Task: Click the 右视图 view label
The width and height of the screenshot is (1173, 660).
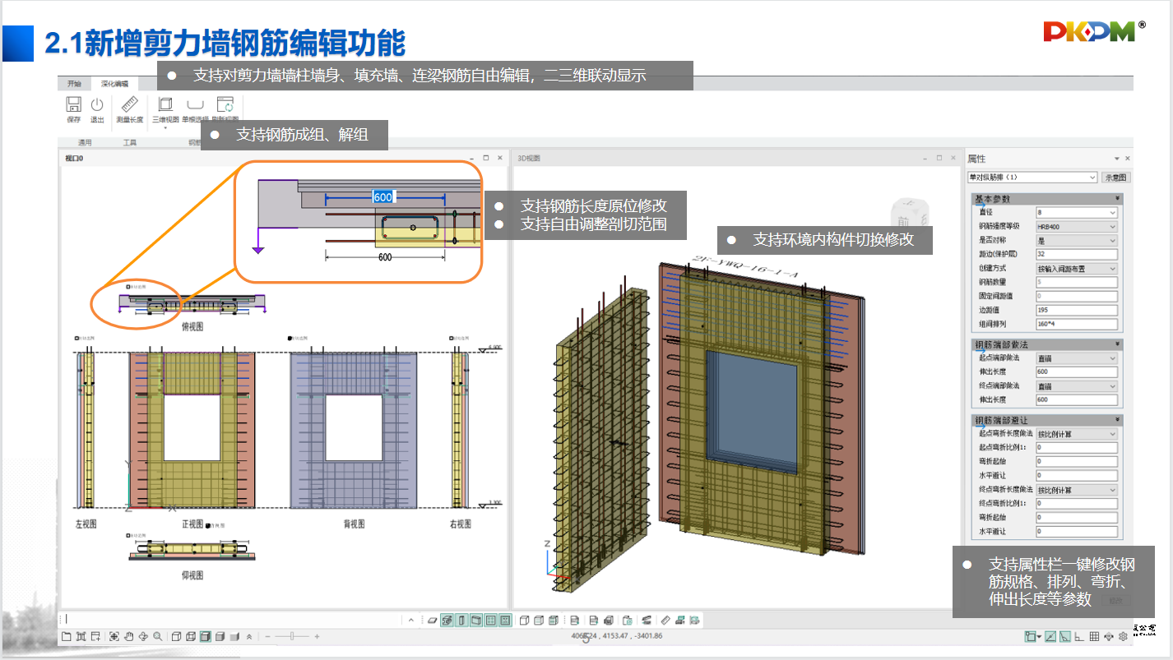Action: pyautogui.click(x=461, y=524)
